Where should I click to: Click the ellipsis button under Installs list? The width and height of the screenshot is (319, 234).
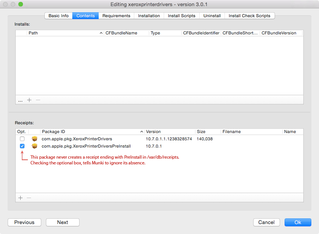tap(20, 100)
